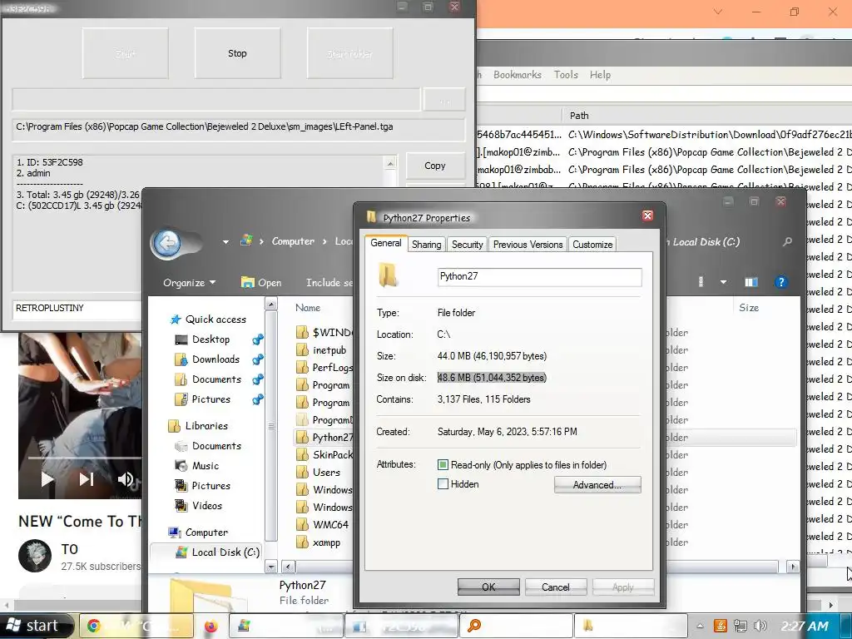Viewport: 852px width, 639px height.
Task: Click the Windows start button
Action: pyautogui.click(x=35, y=626)
